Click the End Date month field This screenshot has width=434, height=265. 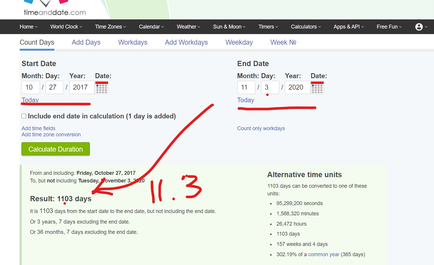tap(246, 87)
